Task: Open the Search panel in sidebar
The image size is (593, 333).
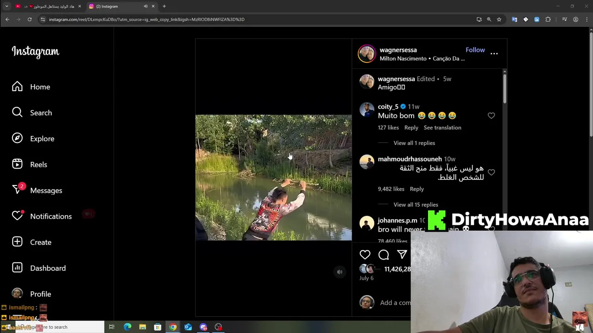Action: 32,113
